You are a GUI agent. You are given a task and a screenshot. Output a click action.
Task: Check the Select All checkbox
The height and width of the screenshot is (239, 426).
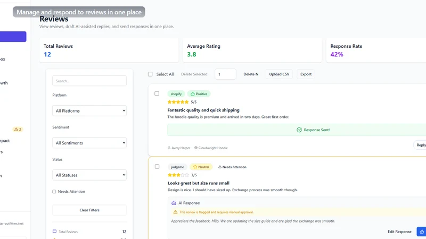[150, 74]
